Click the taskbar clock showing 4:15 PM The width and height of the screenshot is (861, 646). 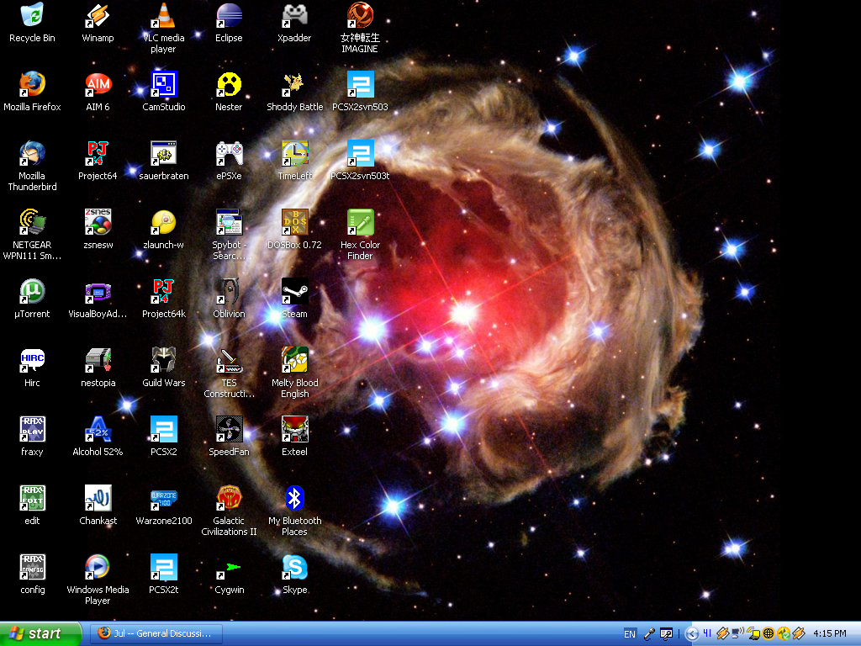[x=830, y=634]
